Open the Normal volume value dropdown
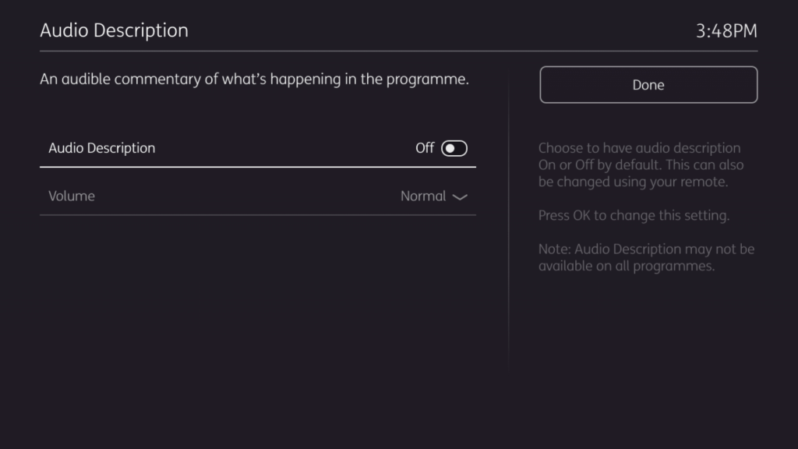The width and height of the screenshot is (798, 449). click(x=423, y=196)
